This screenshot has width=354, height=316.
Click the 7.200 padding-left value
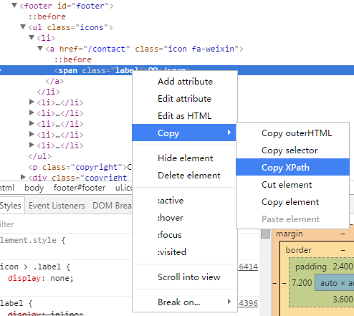pos(302,283)
